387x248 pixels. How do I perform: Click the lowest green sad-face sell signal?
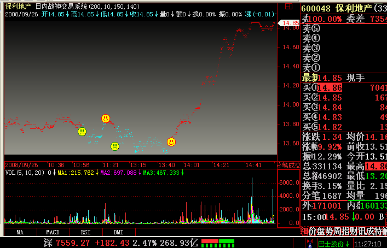(x=115, y=146)
